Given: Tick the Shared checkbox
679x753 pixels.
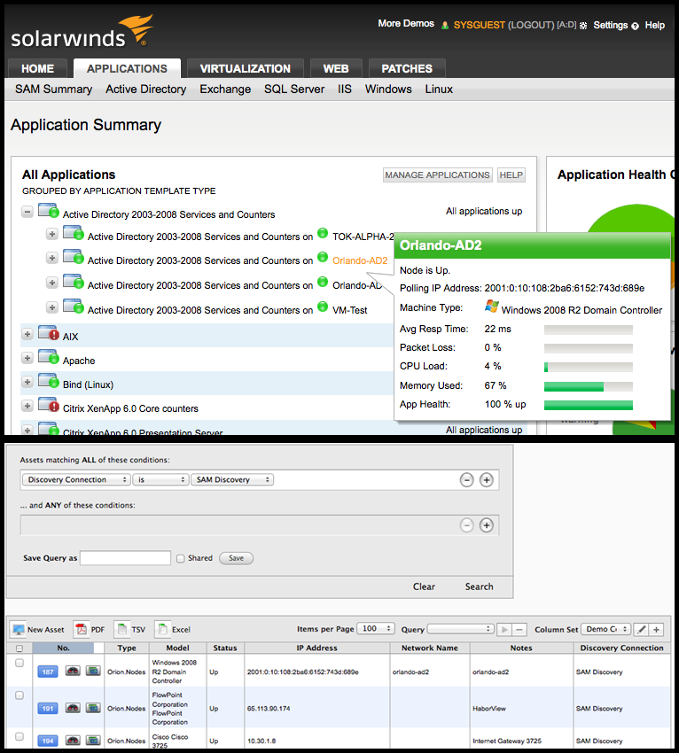Looking at the screenshot, I should coord(181,558).
